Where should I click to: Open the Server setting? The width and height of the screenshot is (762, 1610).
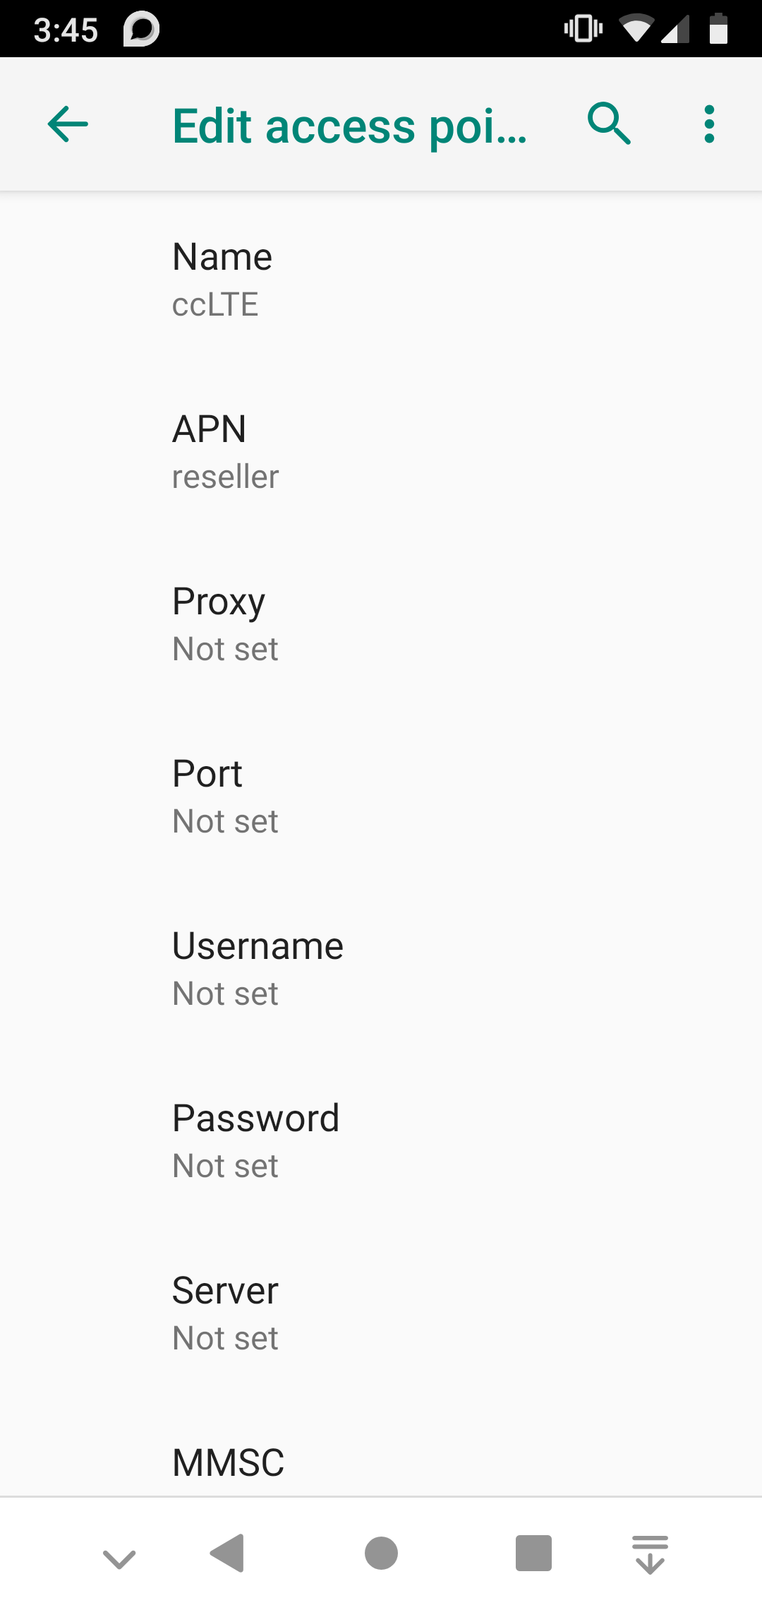(381, 1313)
